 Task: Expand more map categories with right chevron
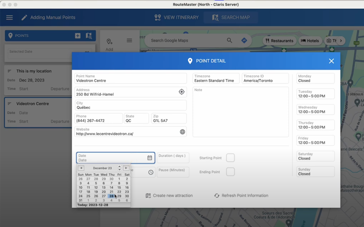click(341, 41)
